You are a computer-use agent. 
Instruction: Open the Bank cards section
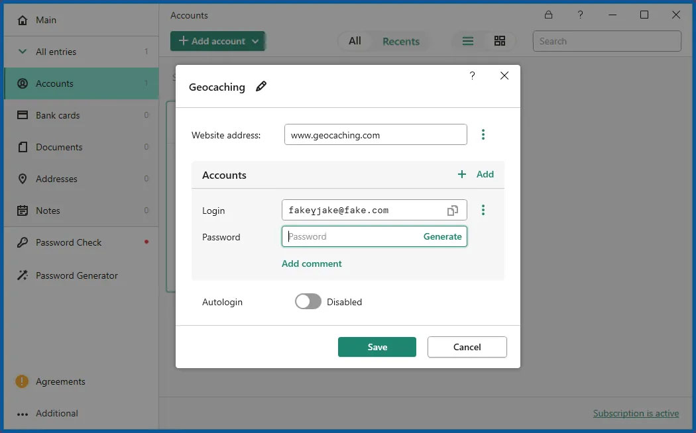pyautogui.click(x=82, y=115)
